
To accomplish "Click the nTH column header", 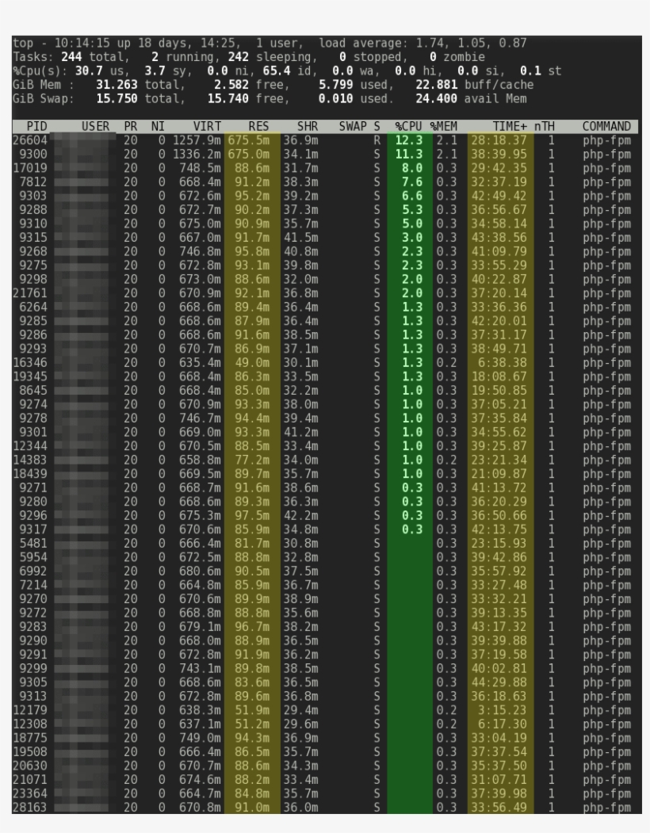I will [543, 125].
